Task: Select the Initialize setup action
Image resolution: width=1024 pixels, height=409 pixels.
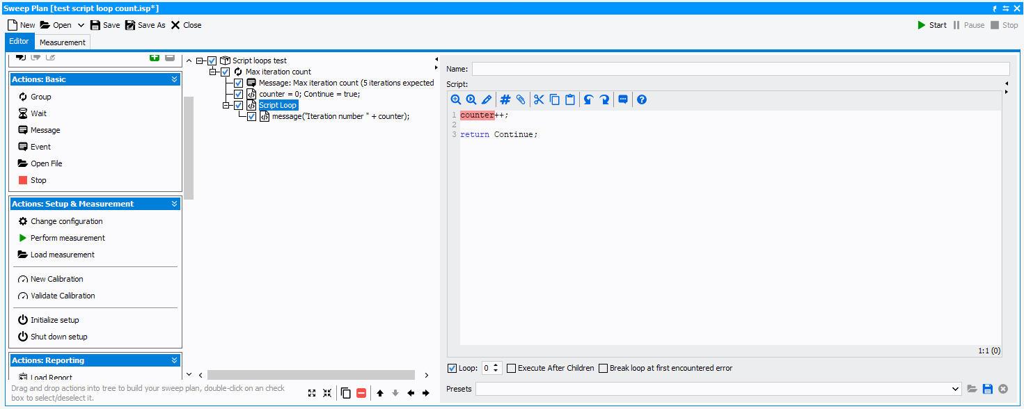Action: point(49,320)
